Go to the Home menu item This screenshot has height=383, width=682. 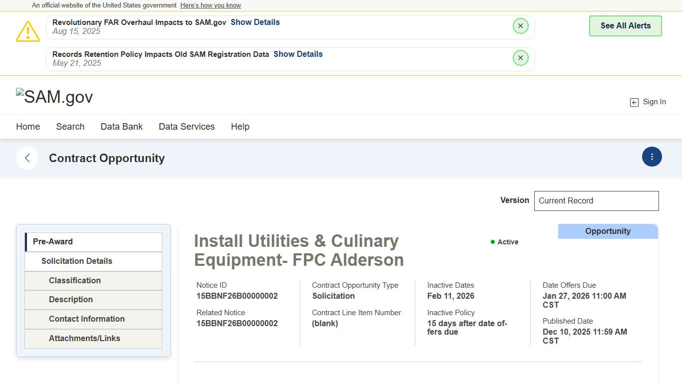click(28, 127)
